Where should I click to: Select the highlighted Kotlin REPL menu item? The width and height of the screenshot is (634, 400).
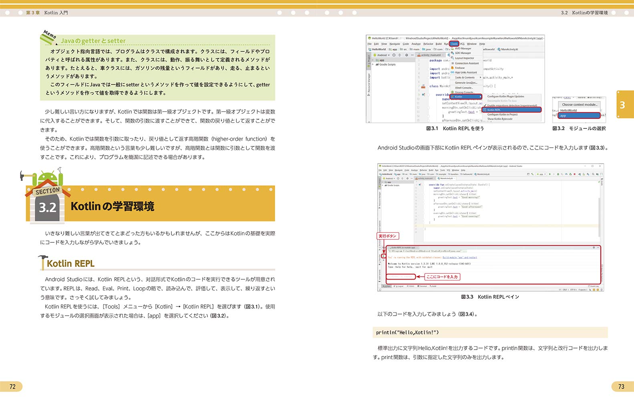pyautogui.click(x=512, y=110)
